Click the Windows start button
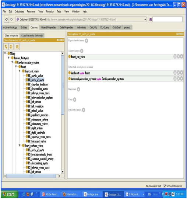The width and height of the screenshot is (187, 199). 9,194
